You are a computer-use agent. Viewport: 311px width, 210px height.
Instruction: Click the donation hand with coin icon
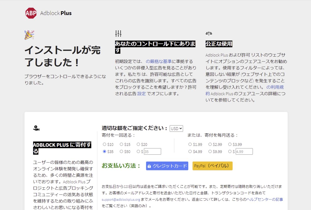point(36,128)
